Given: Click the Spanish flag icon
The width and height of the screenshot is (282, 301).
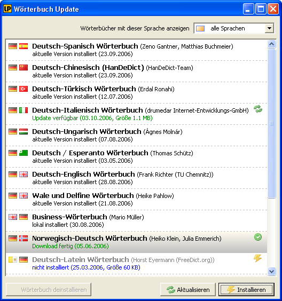Looking at the screenshot, I should pyautogui.click(x=23, y=46).
